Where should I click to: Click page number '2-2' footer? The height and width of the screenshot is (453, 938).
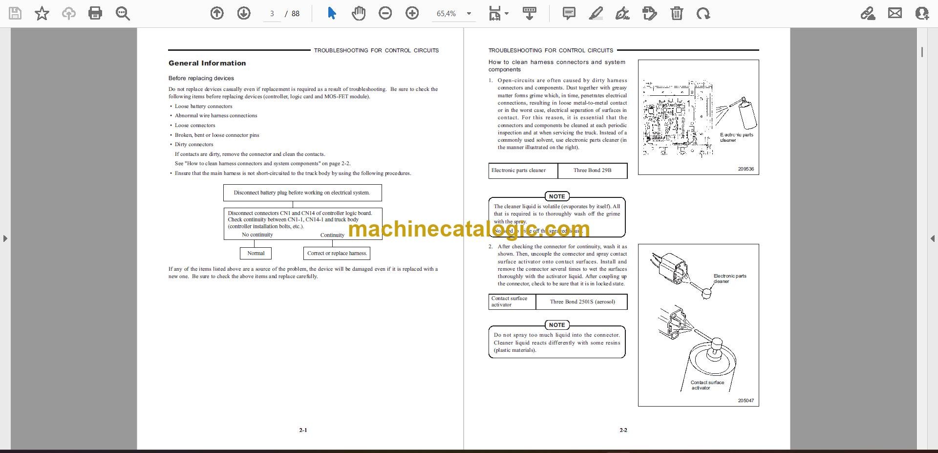[623, 430]
